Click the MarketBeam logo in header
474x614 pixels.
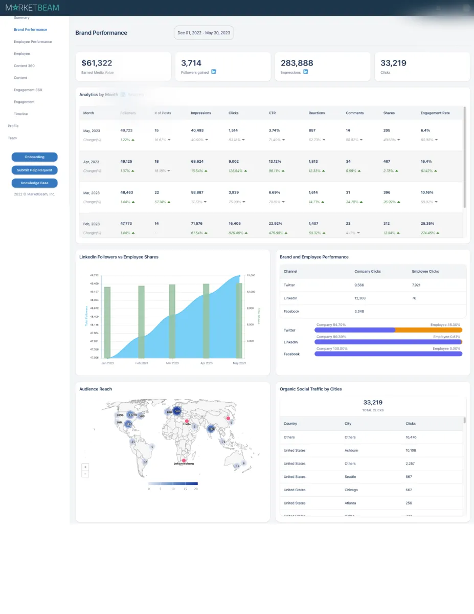pyautogui.click(x=32, y=8)
